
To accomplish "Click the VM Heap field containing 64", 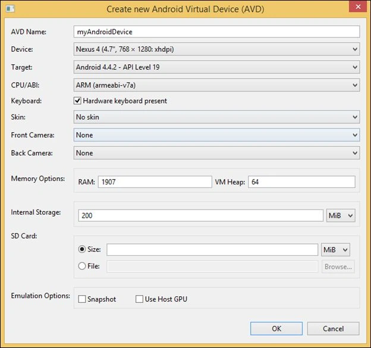I will pos(301,182).
